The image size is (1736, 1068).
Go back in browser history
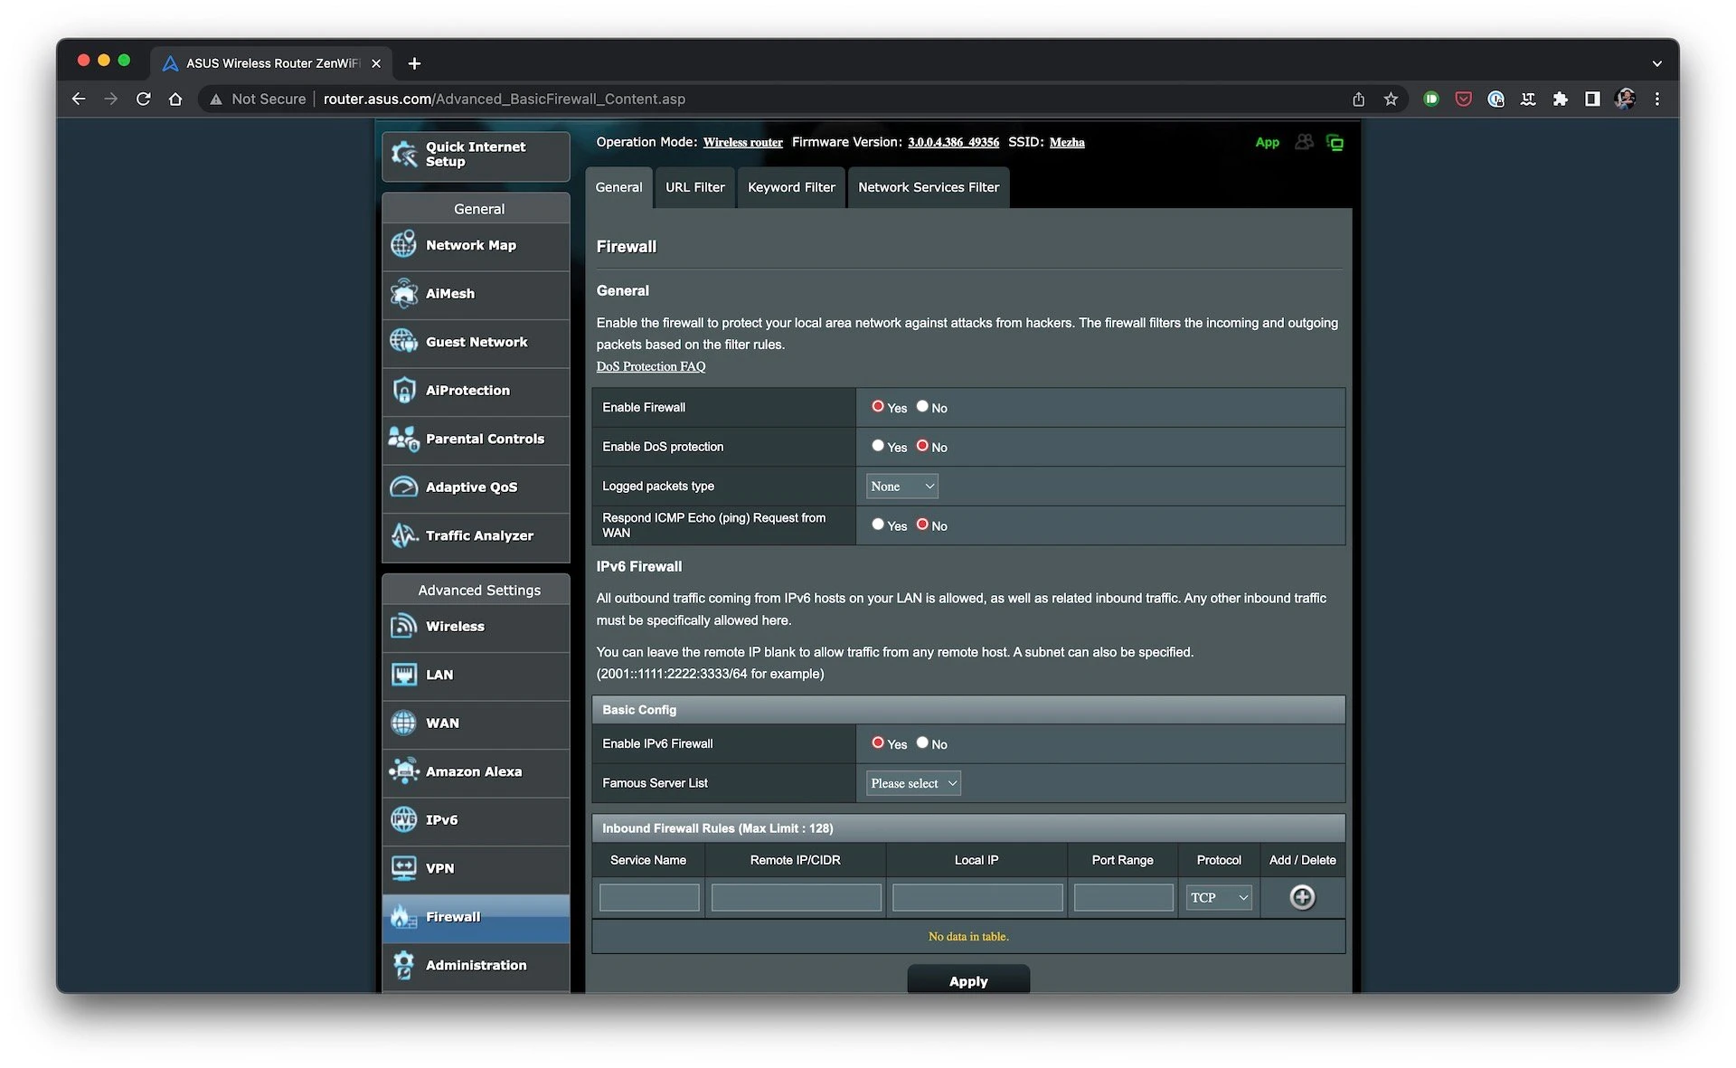point(79,99)
